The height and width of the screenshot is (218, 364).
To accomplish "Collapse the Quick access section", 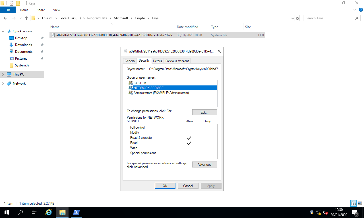I will (3, 31).
